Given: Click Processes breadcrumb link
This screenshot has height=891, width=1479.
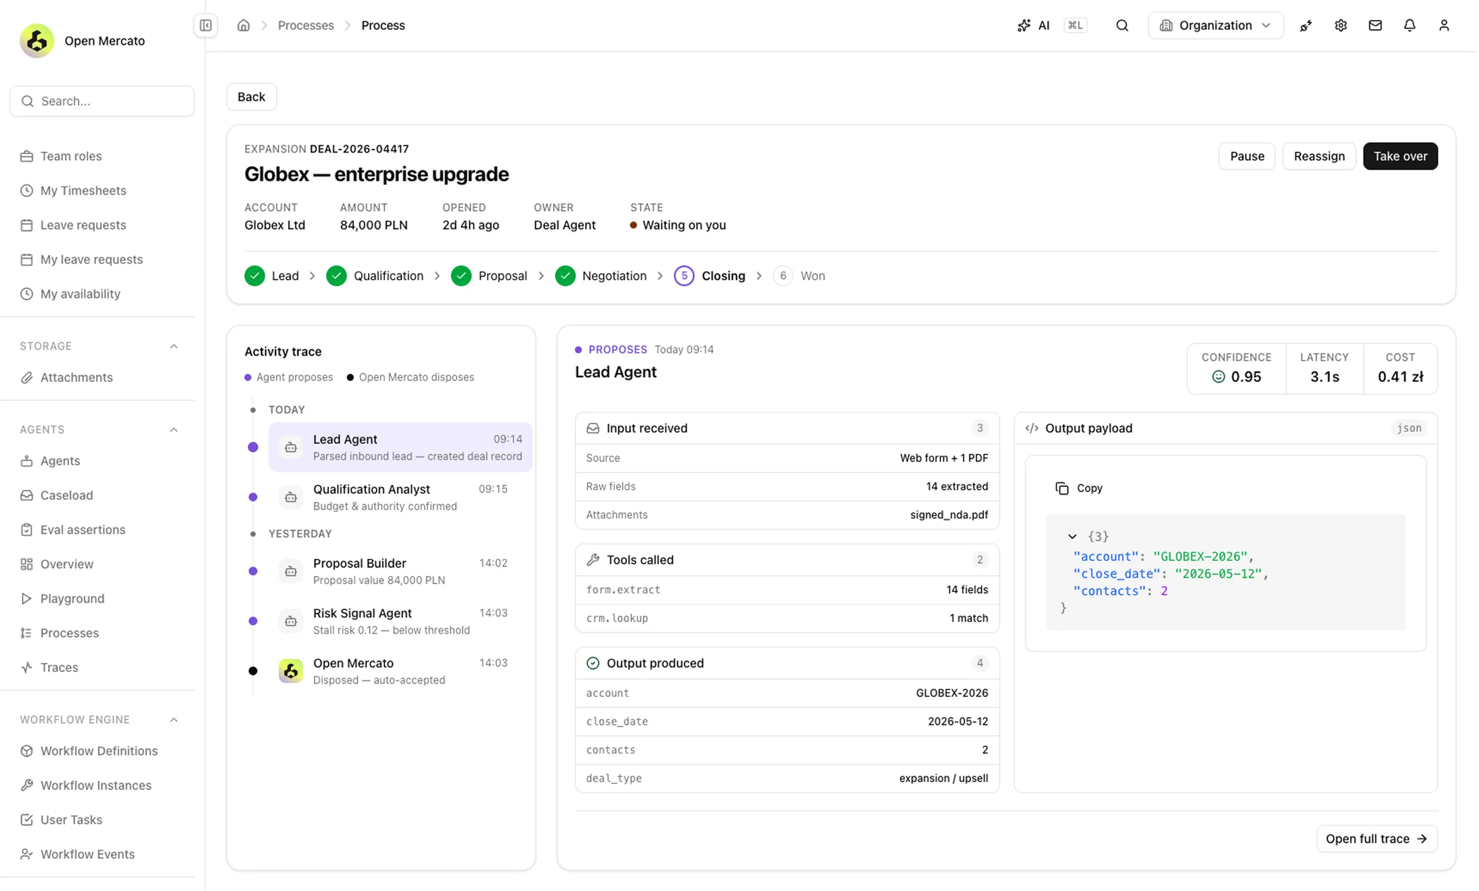Looking at the screenshot, I should 306,26.
